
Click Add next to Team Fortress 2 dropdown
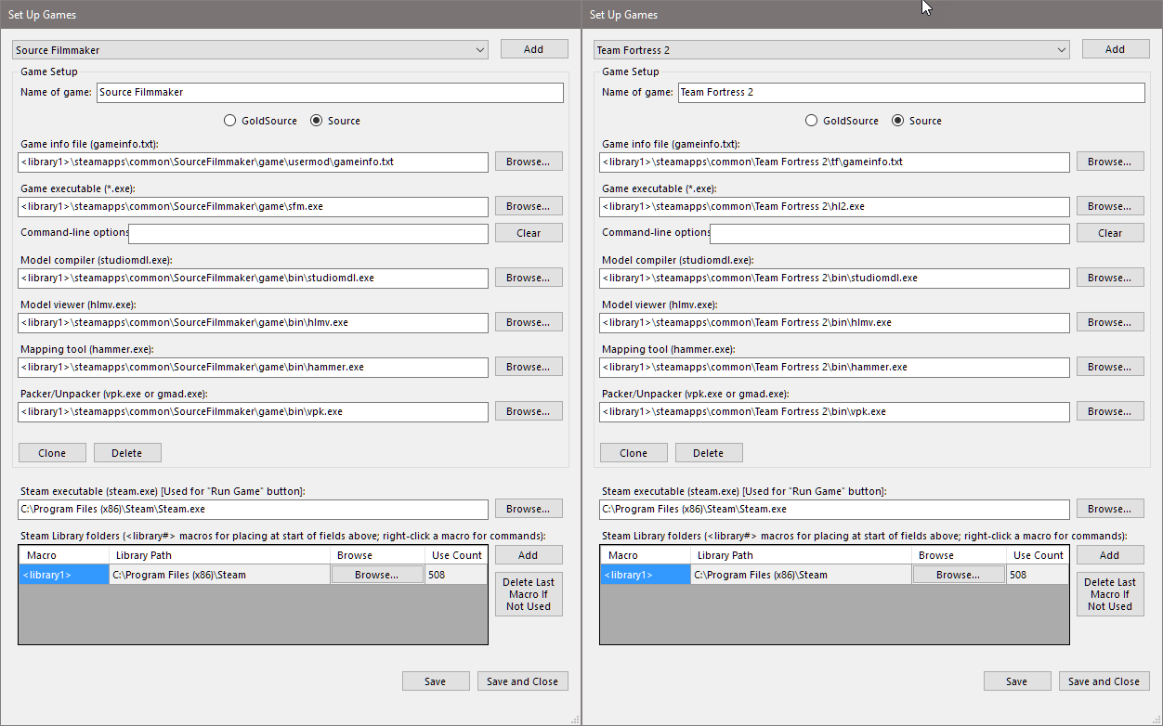(1116, 49)
